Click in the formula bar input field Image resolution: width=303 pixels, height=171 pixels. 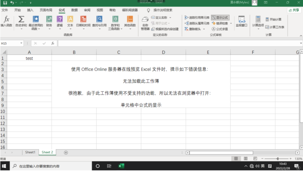click(x=179, y=43)
